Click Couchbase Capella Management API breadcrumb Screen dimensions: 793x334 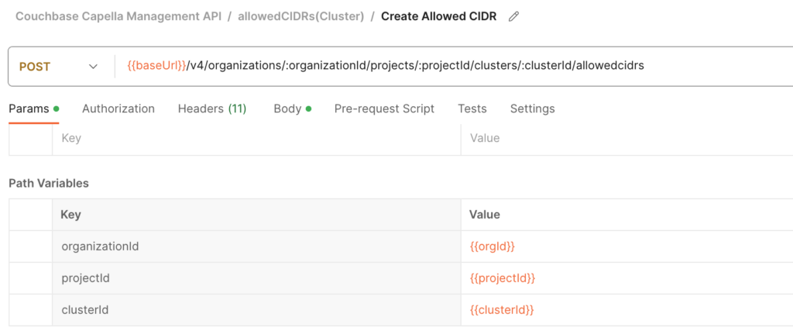118,17
